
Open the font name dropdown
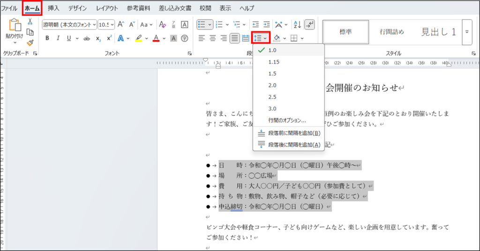[x=94, y=25]
